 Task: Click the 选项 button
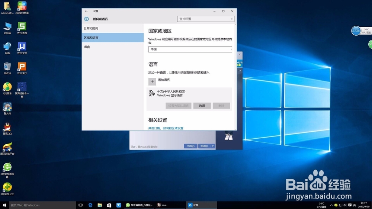[202, 106]
